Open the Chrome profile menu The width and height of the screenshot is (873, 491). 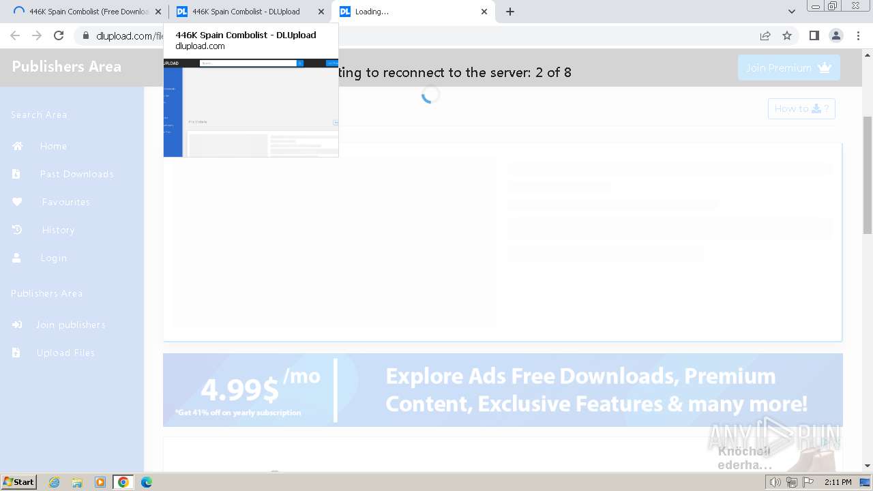(x=836, y=35)
